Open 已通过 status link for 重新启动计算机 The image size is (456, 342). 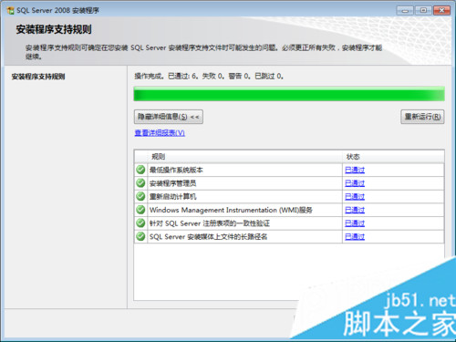tap(355, 197)
